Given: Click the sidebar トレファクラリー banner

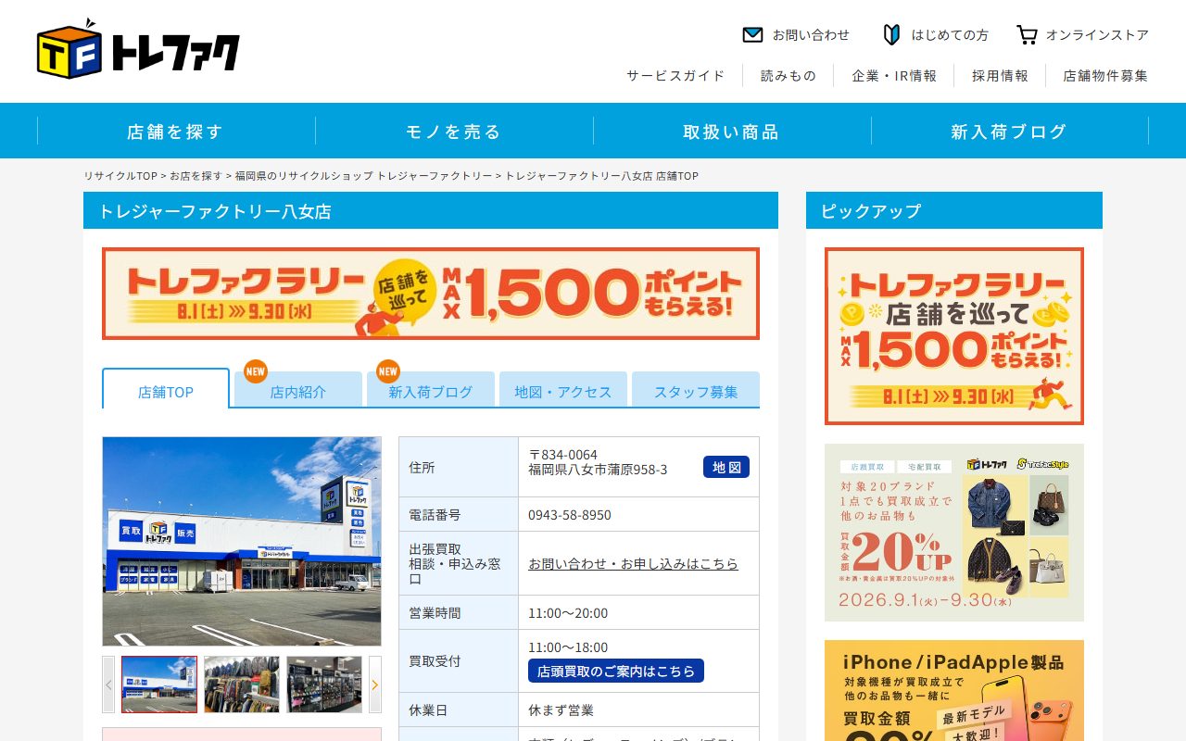Looking at the screenshot, I should tap(954, 336).
